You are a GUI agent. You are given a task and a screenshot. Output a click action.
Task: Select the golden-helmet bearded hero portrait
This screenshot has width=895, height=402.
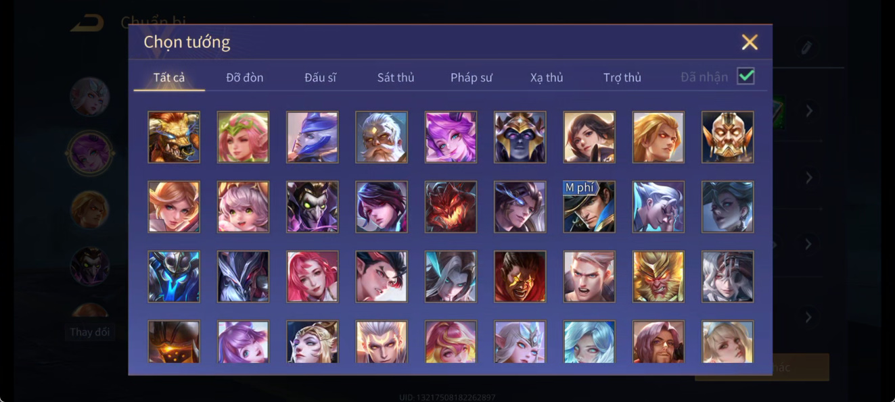pyautogui.click(x=728, y=137)
